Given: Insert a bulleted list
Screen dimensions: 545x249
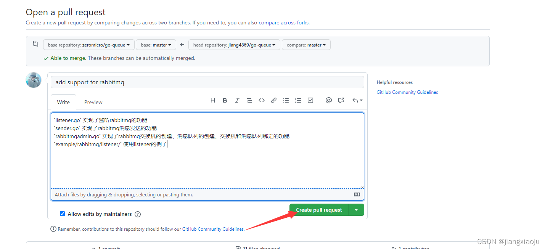Looking at the screenshot, I should [286, 100].
